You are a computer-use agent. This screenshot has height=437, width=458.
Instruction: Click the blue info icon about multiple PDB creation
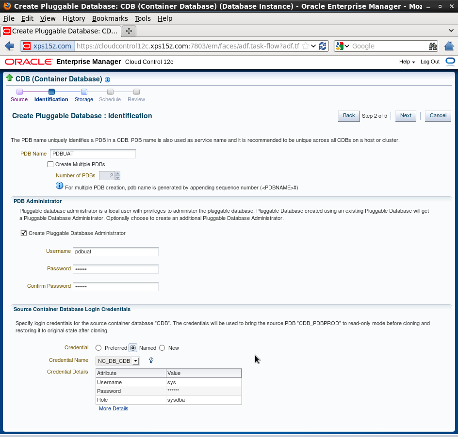click(59, 186)
